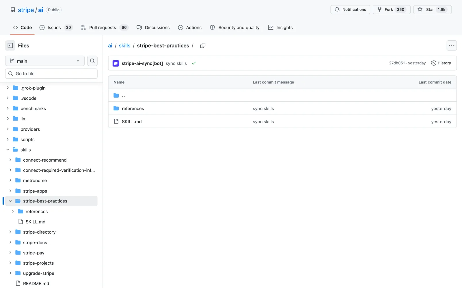Click the stripe owner link
The height and width of the screenshot is (288, 462).
26,10
